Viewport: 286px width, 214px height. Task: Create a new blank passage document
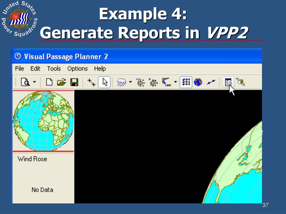(49, 82)
